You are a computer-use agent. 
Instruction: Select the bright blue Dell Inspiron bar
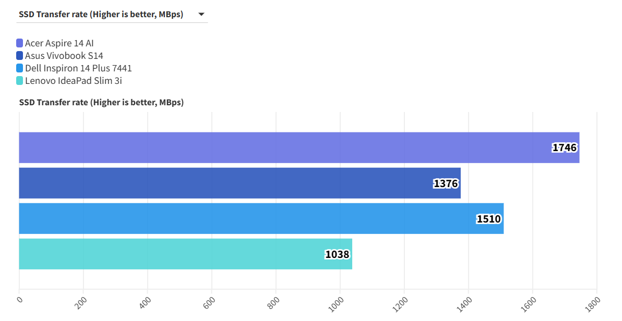[x=245, y=218]
